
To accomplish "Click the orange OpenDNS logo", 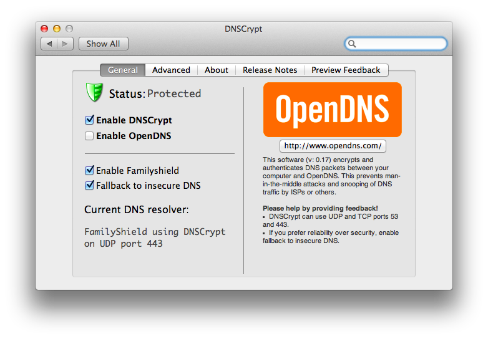I will pyautogui.click(x=332, y=110).
